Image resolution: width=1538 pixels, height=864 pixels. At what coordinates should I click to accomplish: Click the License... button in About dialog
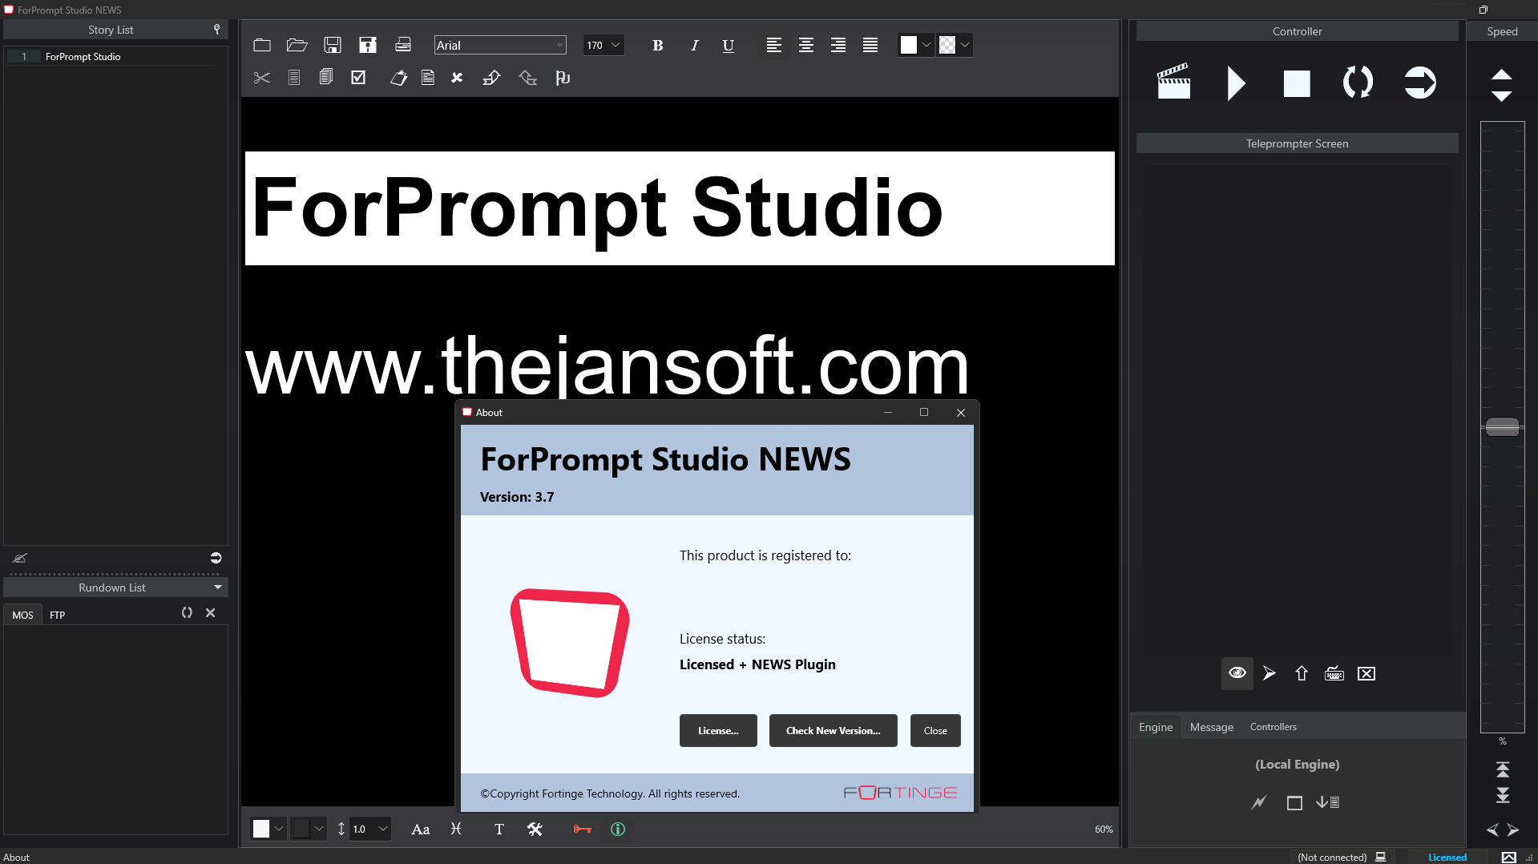[x=718, y=730]
